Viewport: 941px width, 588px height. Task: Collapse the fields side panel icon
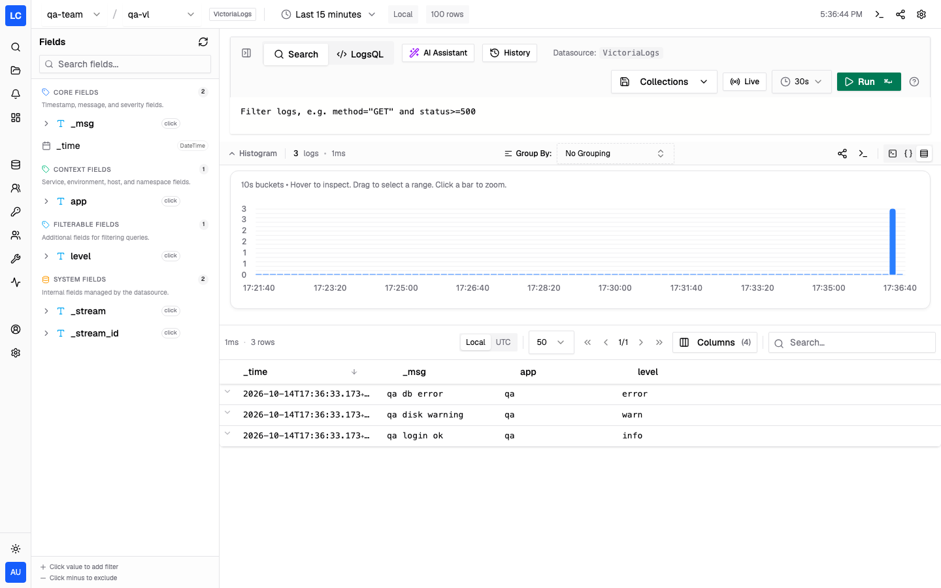point(246,53)
